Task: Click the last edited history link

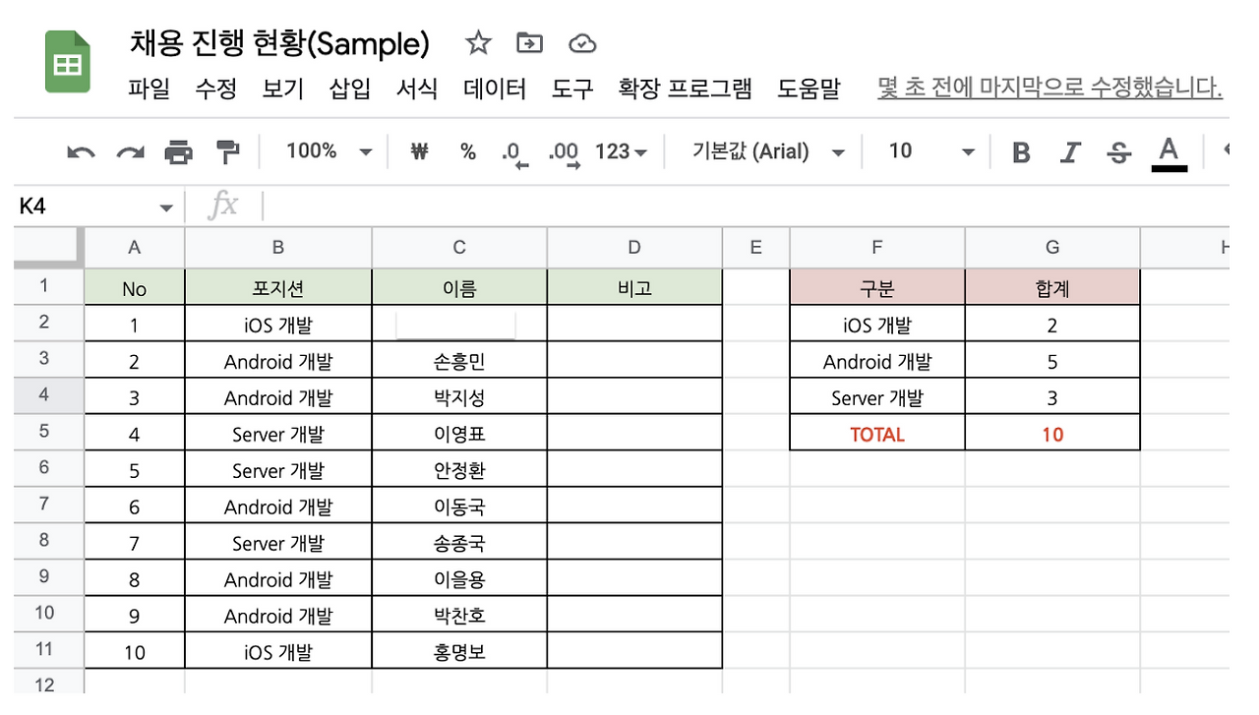Action: (x=1049, y=89)
